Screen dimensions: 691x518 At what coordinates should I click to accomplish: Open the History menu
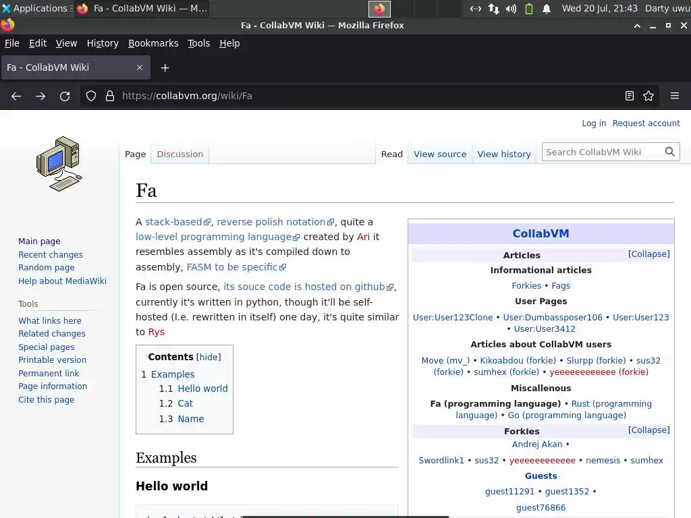coord(103,43)
